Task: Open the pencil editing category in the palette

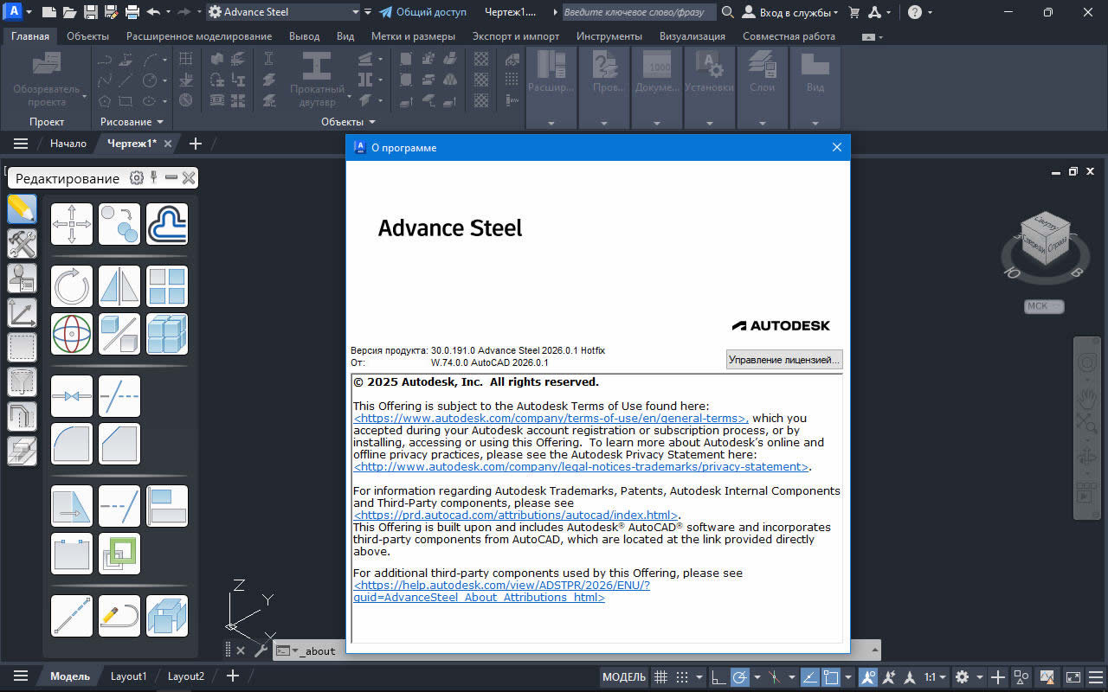Action: (x=22, y=209)
